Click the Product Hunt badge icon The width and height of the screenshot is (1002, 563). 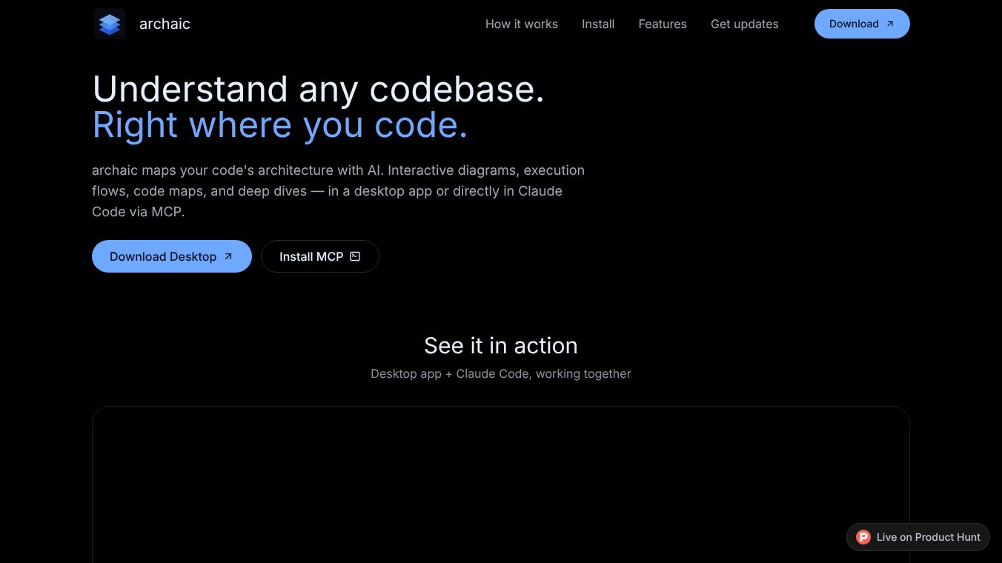click(x=863, y=537)
